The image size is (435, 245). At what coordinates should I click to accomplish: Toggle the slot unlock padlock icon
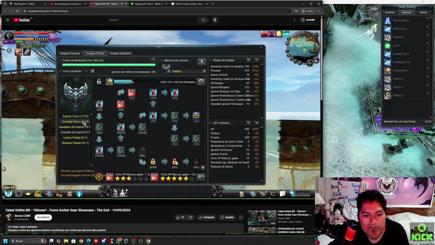[99, 82]
